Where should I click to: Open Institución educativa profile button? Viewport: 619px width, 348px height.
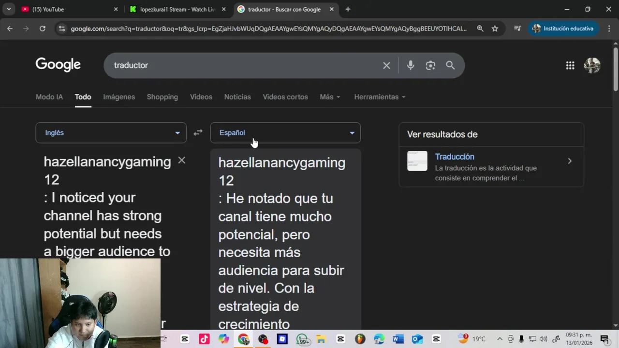[563, 29]
